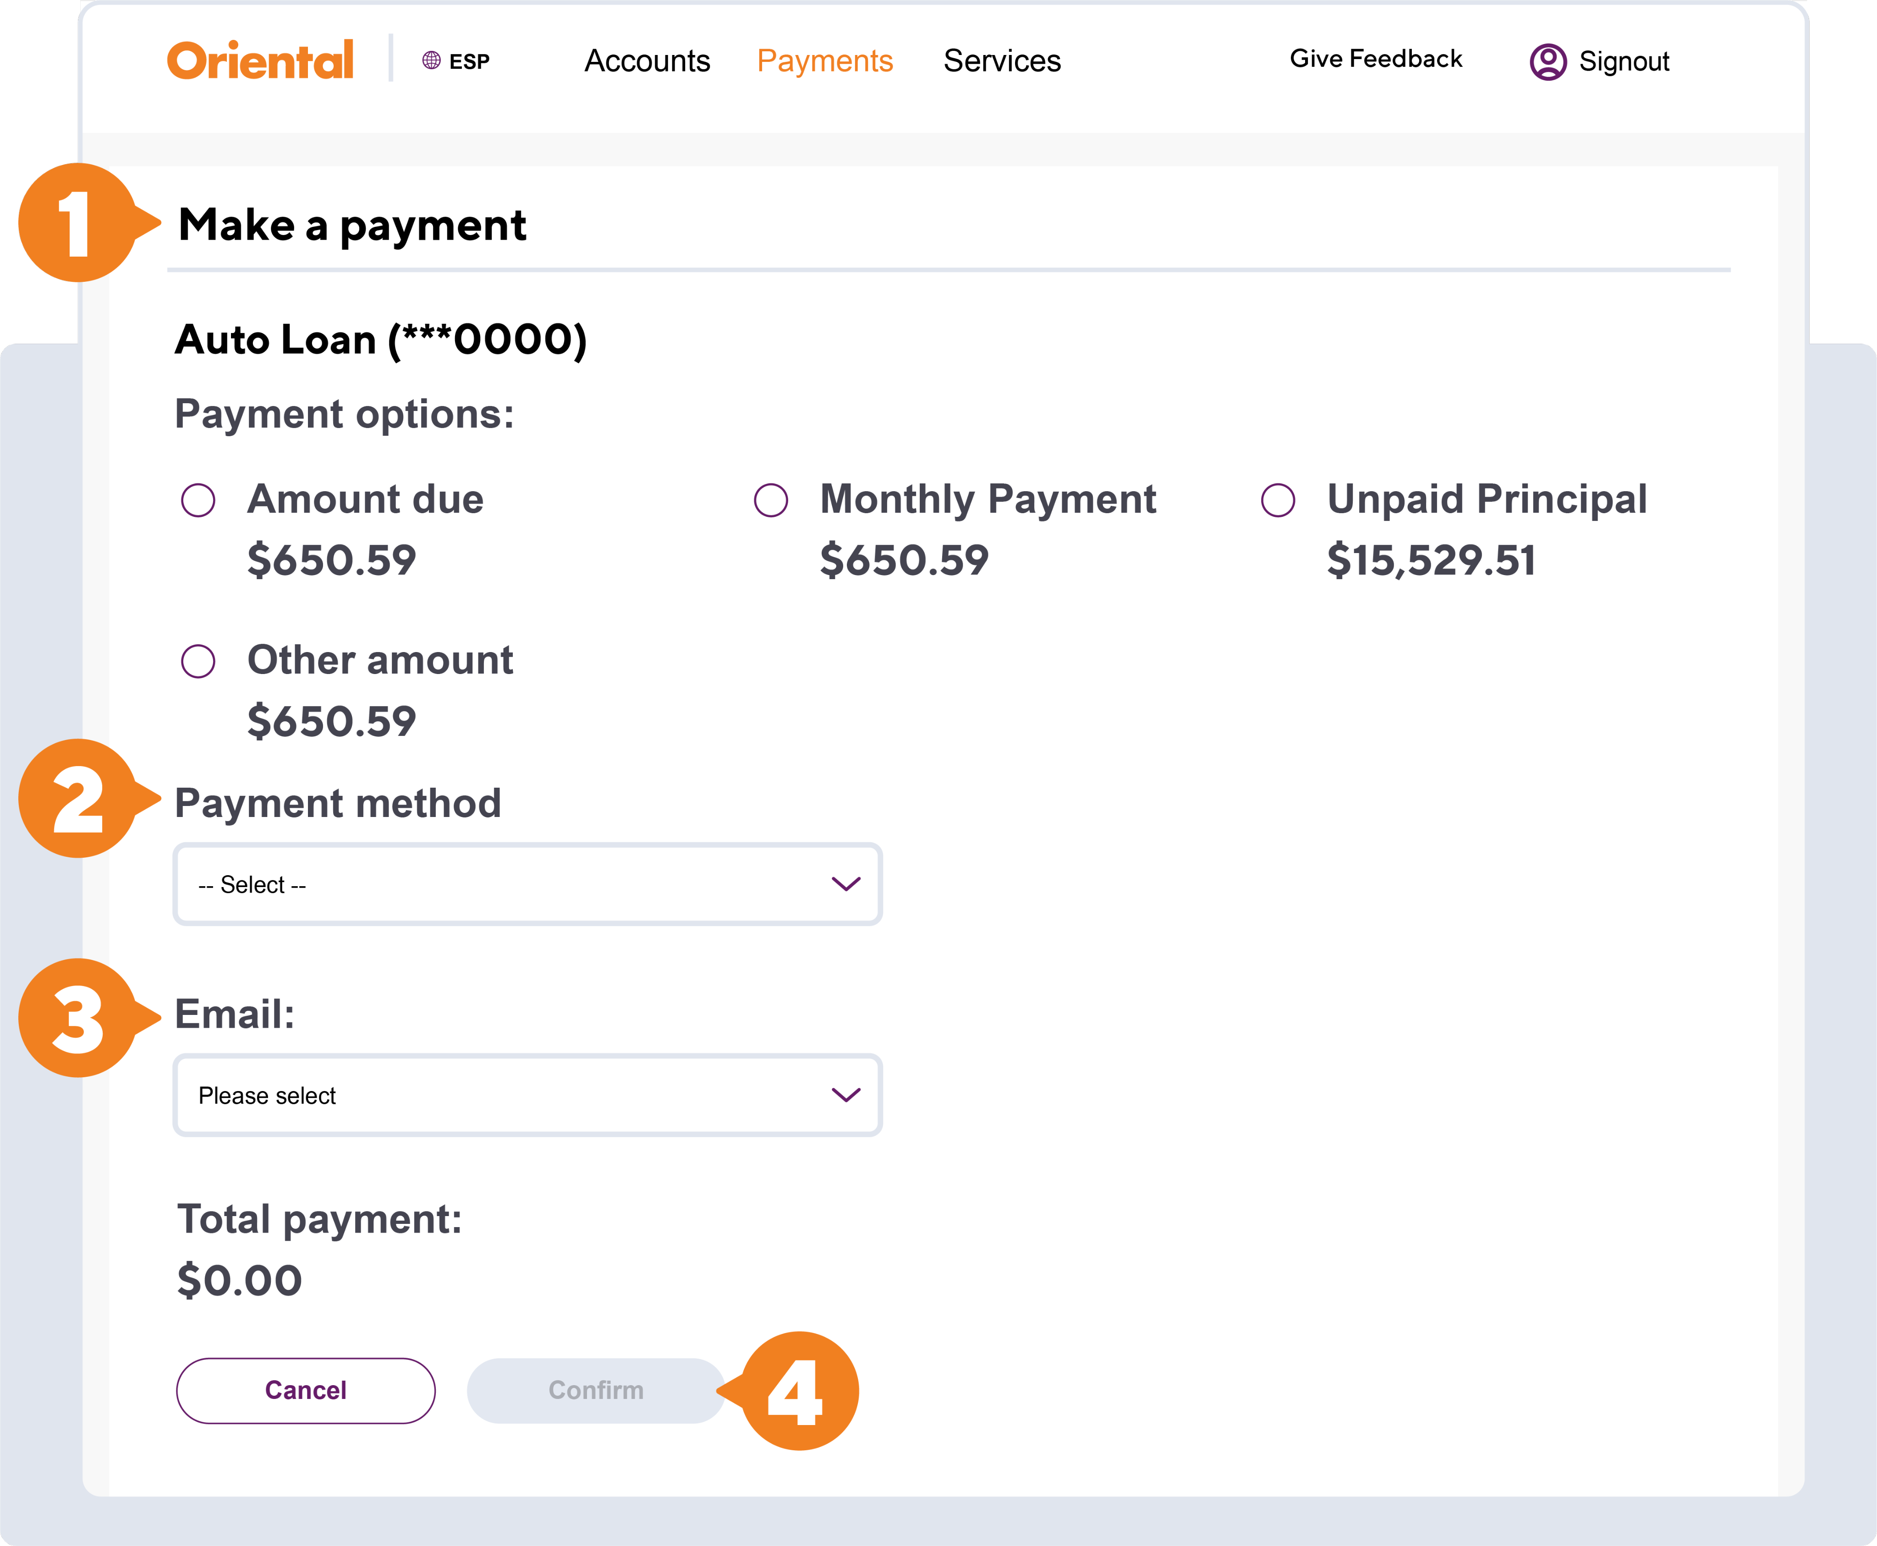Choose the Monthly Payment radio option
Image resolution: width=1877 pixels, height=1546 pixels.
[x=770, y=499]
